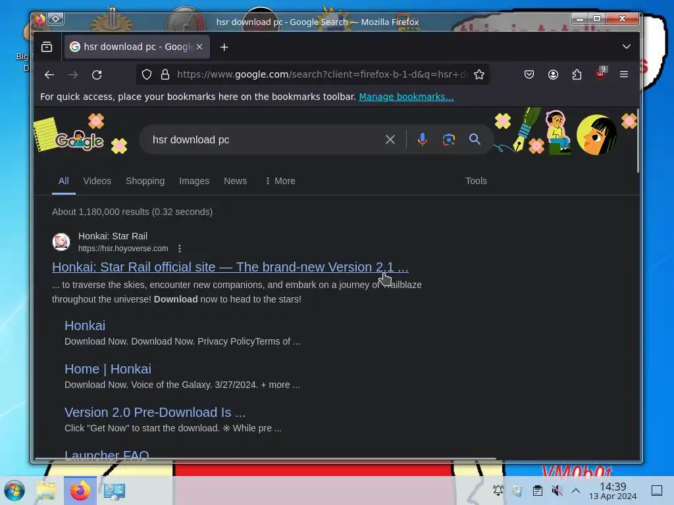674x505 pixels.
Task: Open the tracking protection shield icon
Action: tap(147, 75)
